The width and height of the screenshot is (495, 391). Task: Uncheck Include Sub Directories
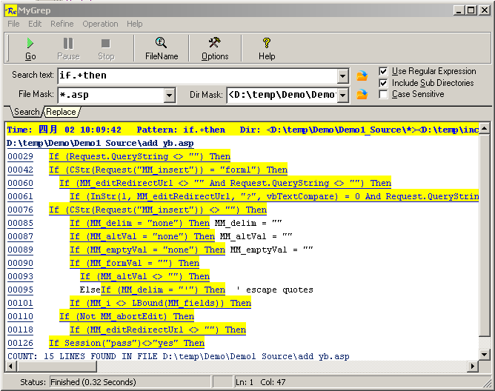(x=383, y=83)
